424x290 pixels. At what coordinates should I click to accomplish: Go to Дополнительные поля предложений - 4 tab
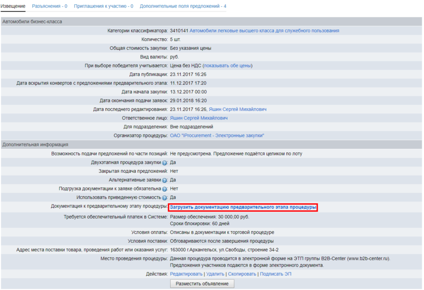pos(183,6)
